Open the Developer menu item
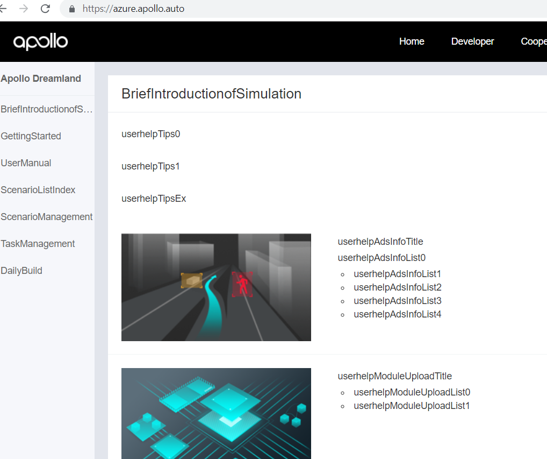Image resolution: width=547 pixels, height=459 pixels. pyautogui.click(x=472, y=41)
